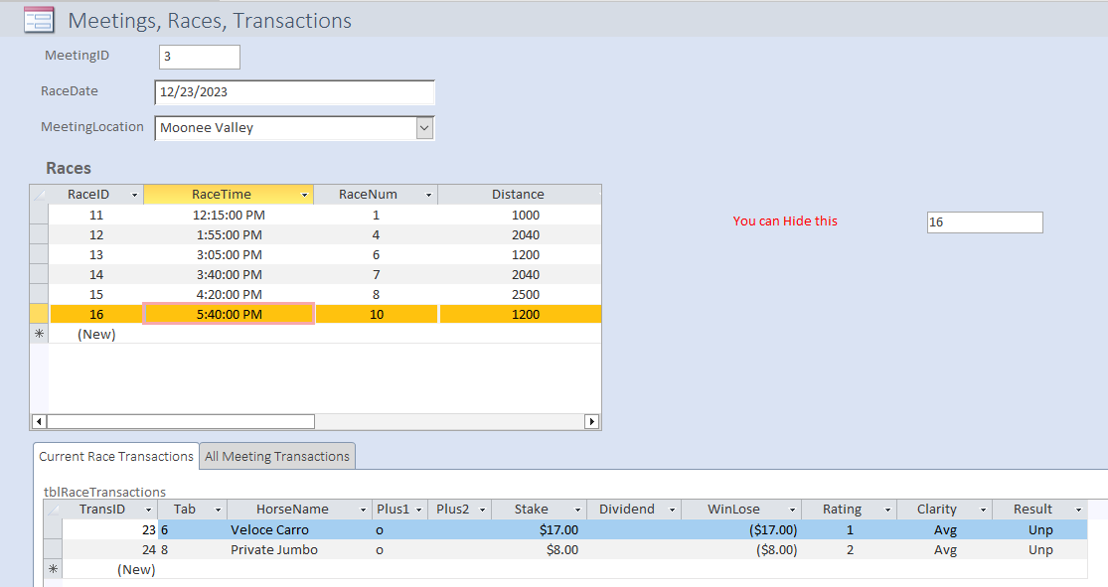The width and height of the screenshot is (1108, 587).
Task: Click the MeetingID input field
Action: click(x=200, y=57)
